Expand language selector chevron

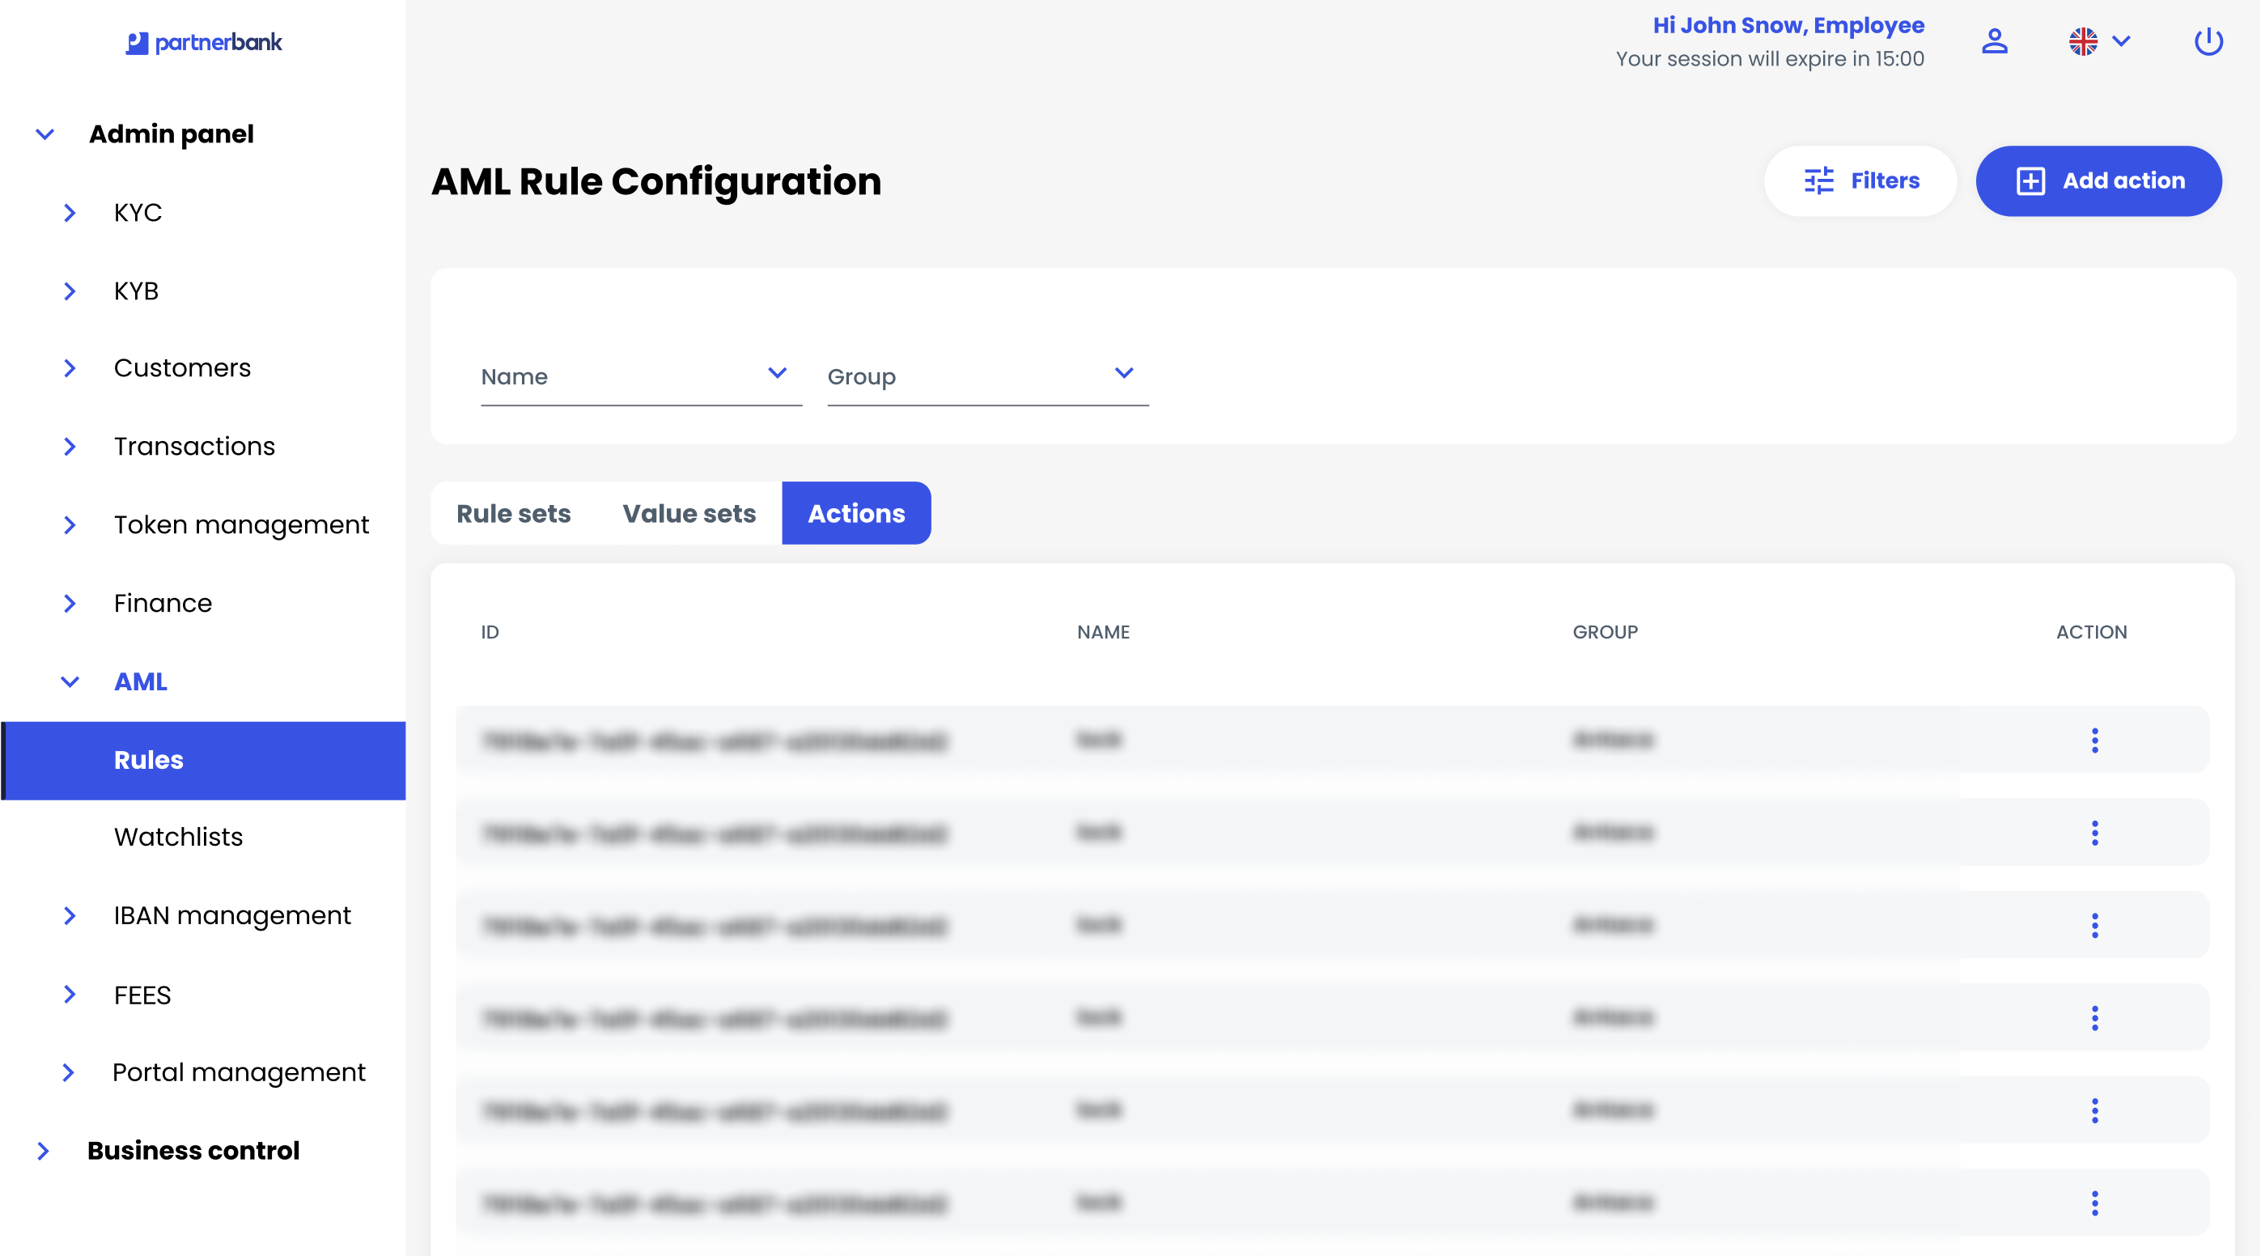click(x=2122, y=41)
